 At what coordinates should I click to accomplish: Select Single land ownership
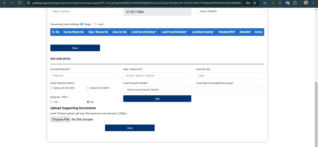[x=82, y=24]
